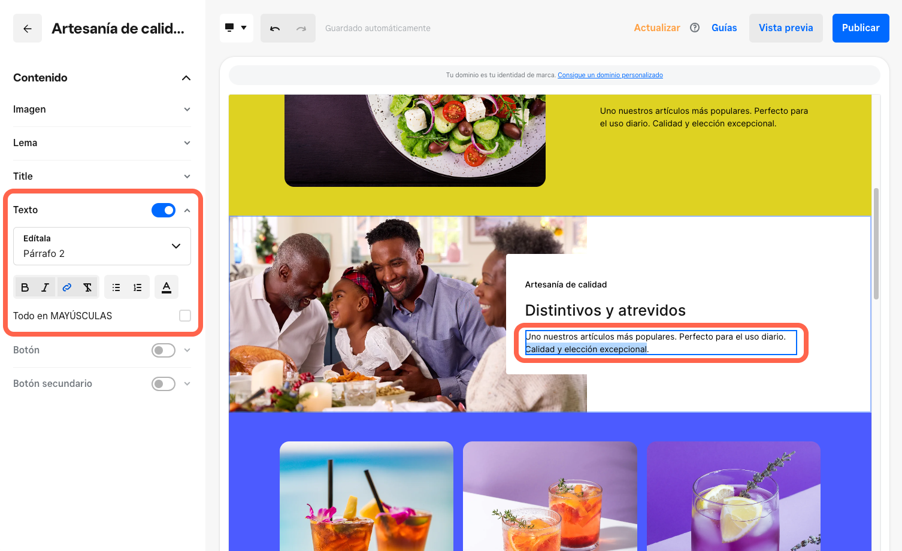The width and height of the screenshot is (902, 551).
Task: Collapse the Contenido section
Action: (x=186, y=78)
